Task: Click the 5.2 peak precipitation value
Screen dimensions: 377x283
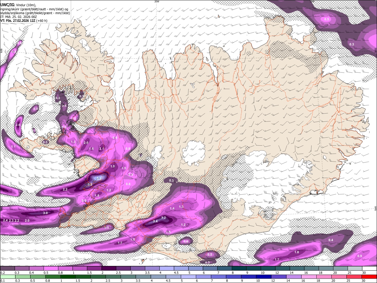Action: pyautogui.click(x=99, y=178)
